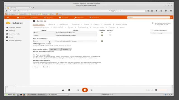179x100 pixels.
Task: Check Delete box for Videos folder
Action: click(110, 35)
